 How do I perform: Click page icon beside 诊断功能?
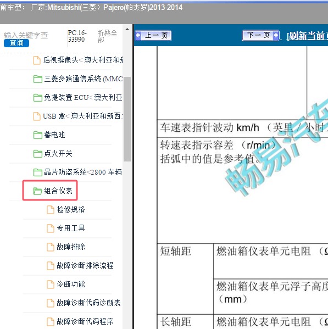click(50, 285)
